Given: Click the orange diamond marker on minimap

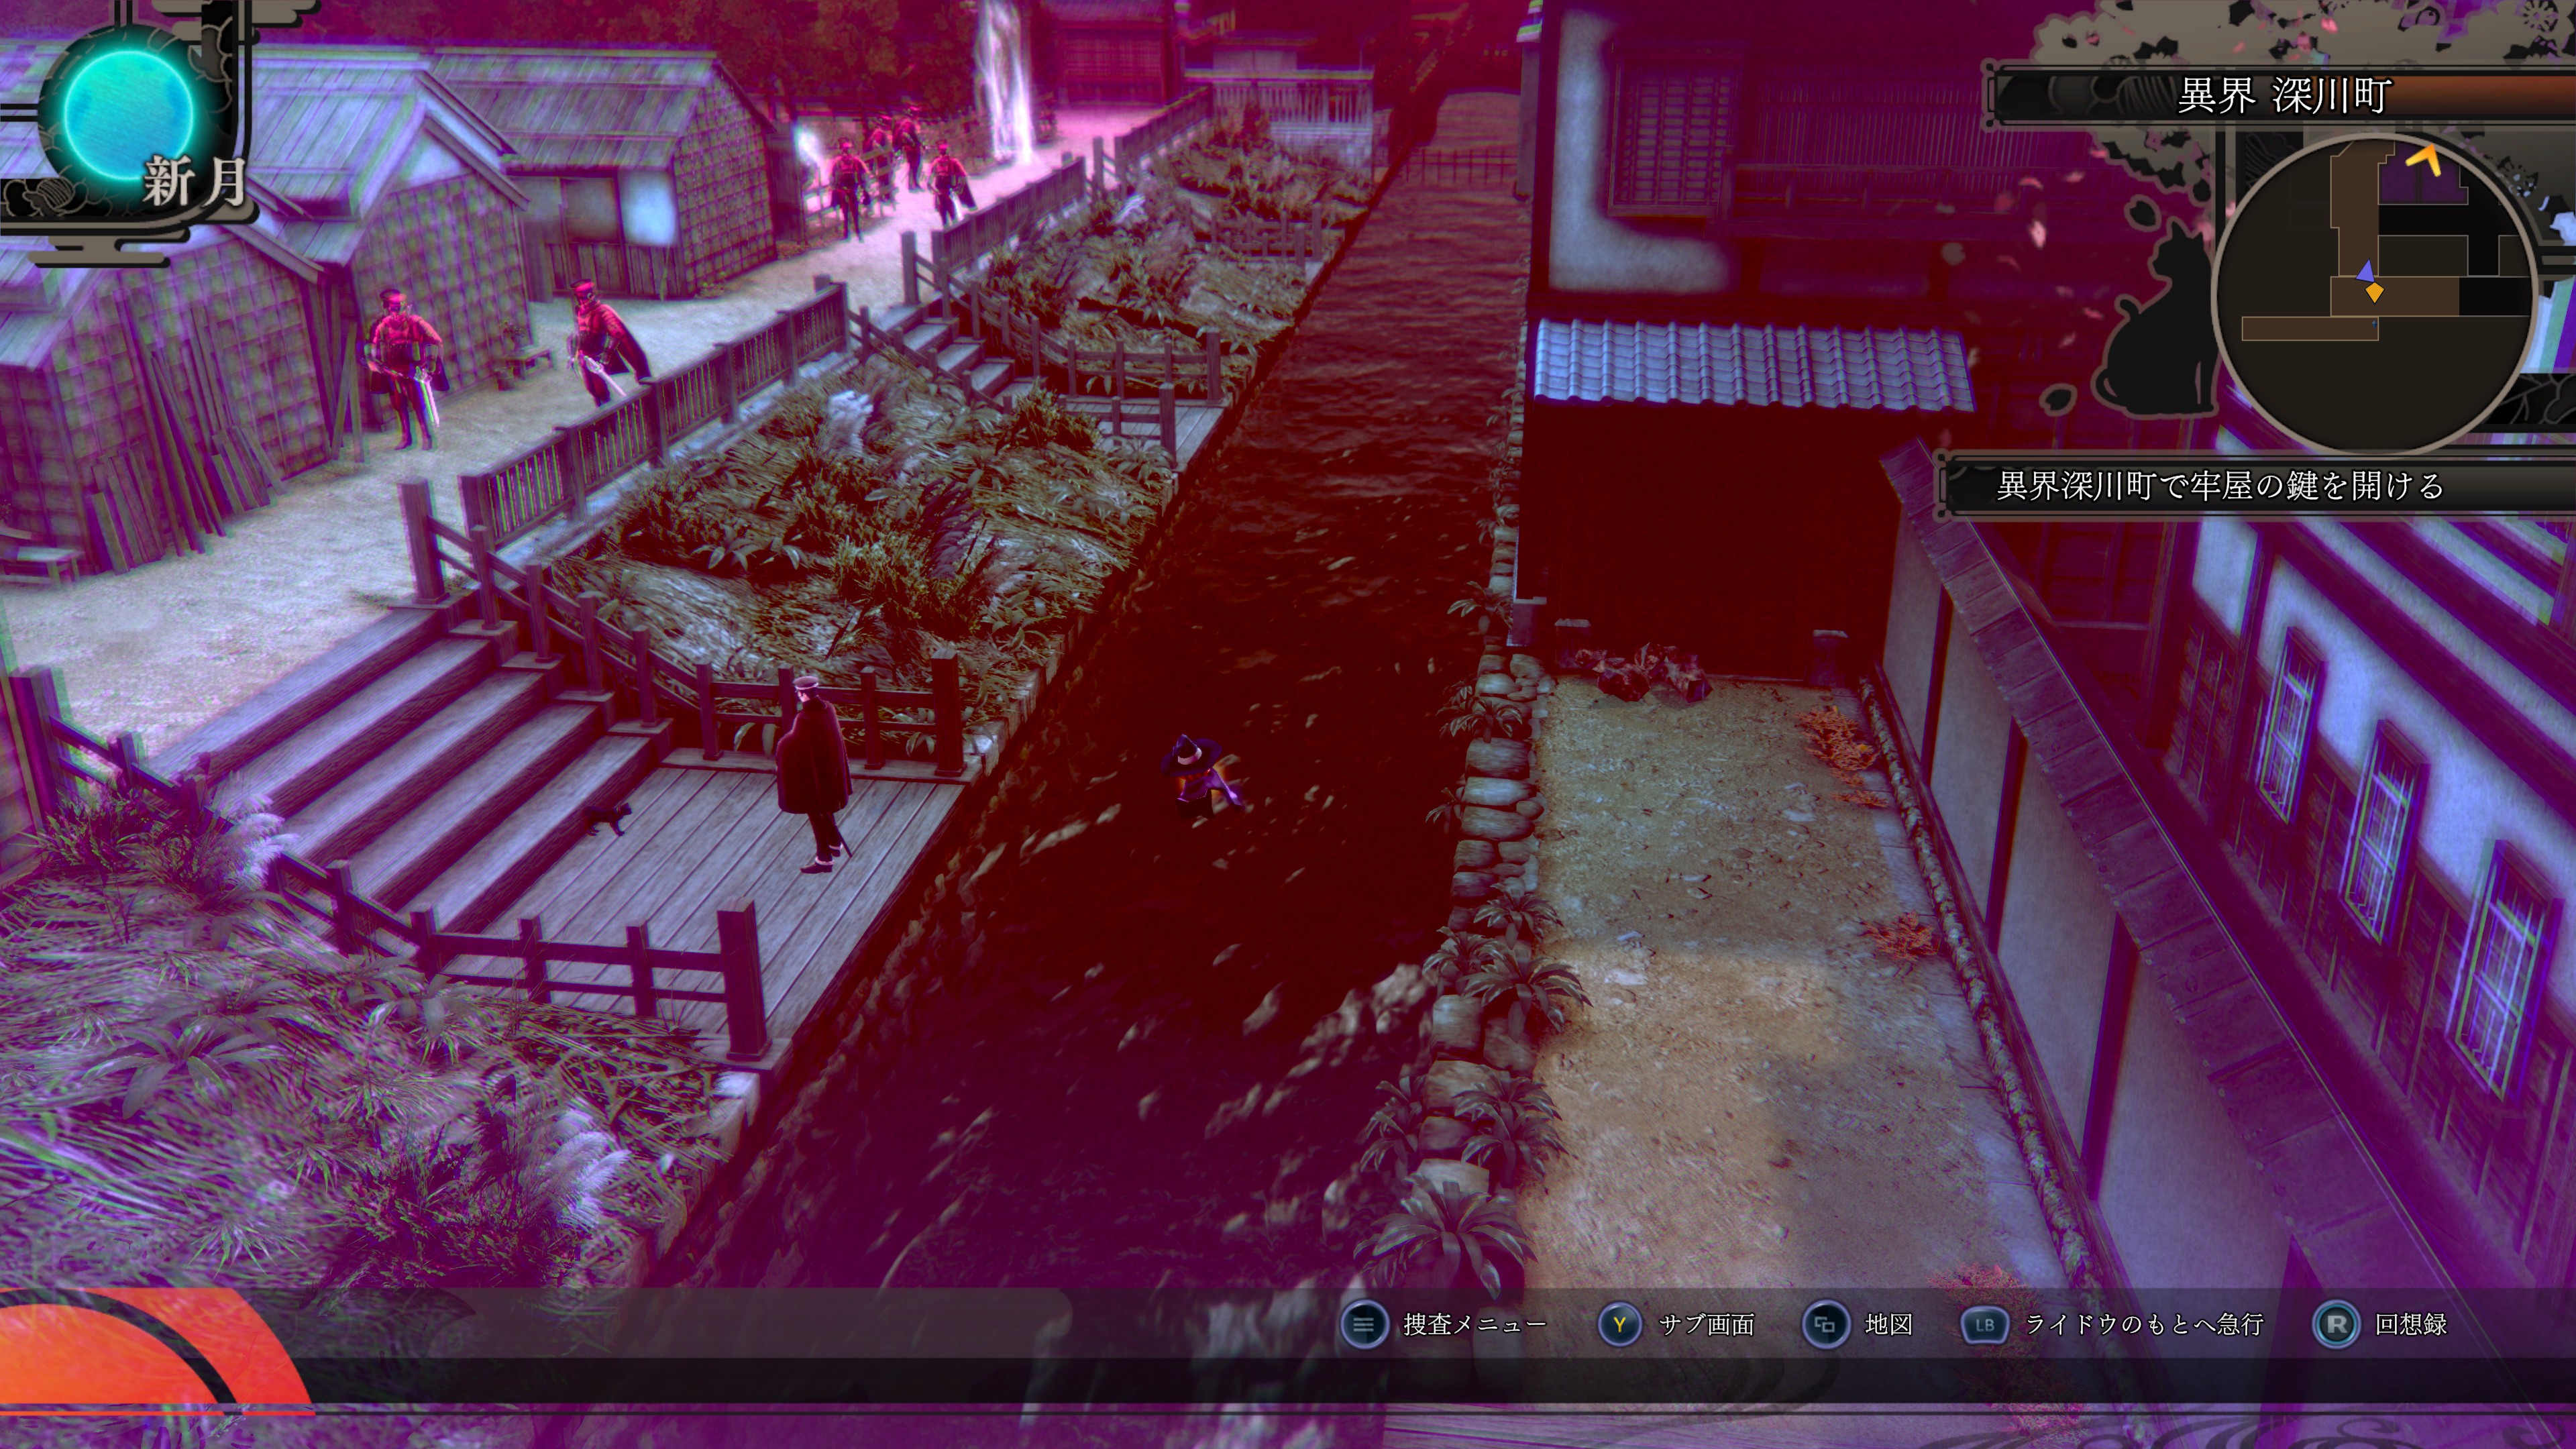Looking at the screenshot, I should [2374, 292].
